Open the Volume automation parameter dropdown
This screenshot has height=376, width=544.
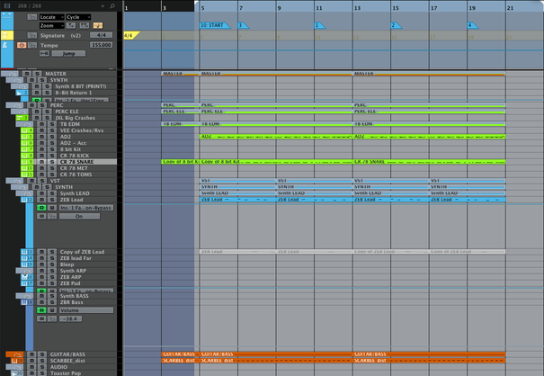click(x=86, y=310)
